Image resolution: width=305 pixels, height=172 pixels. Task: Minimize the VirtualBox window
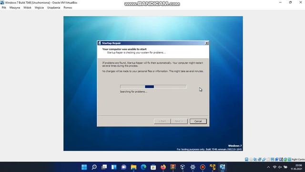[x=280, y=2]
